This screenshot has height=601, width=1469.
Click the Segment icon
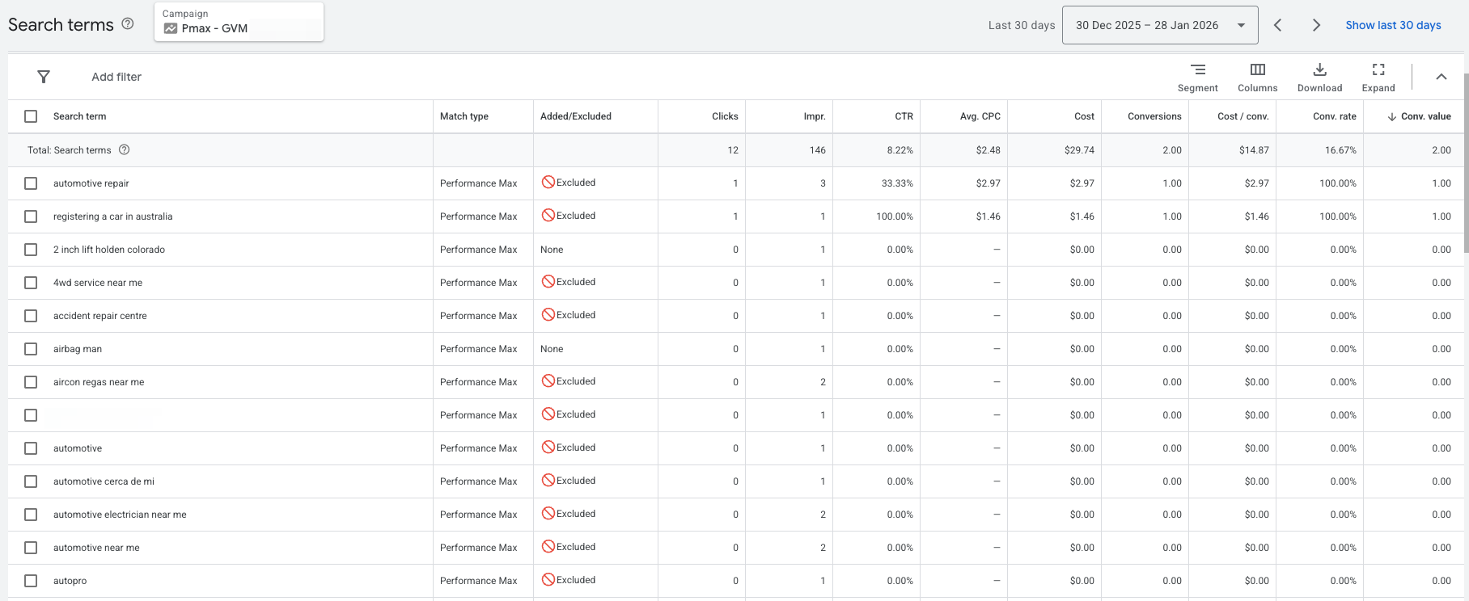coord(1198,69)
